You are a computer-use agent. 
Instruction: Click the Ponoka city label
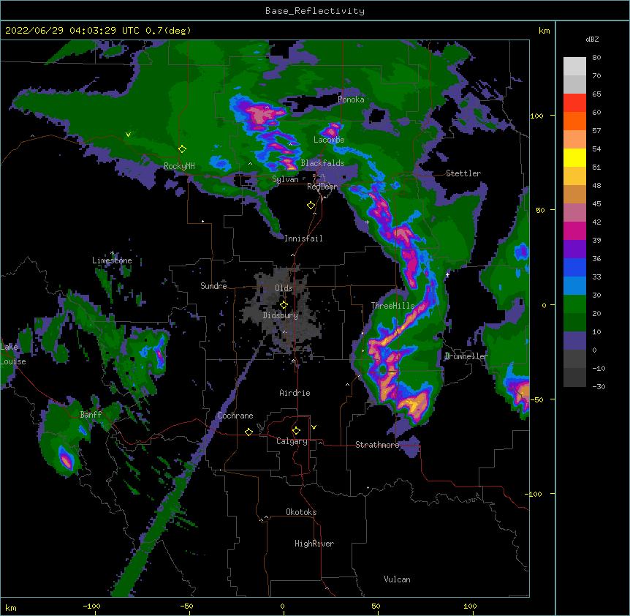point(351,99)
